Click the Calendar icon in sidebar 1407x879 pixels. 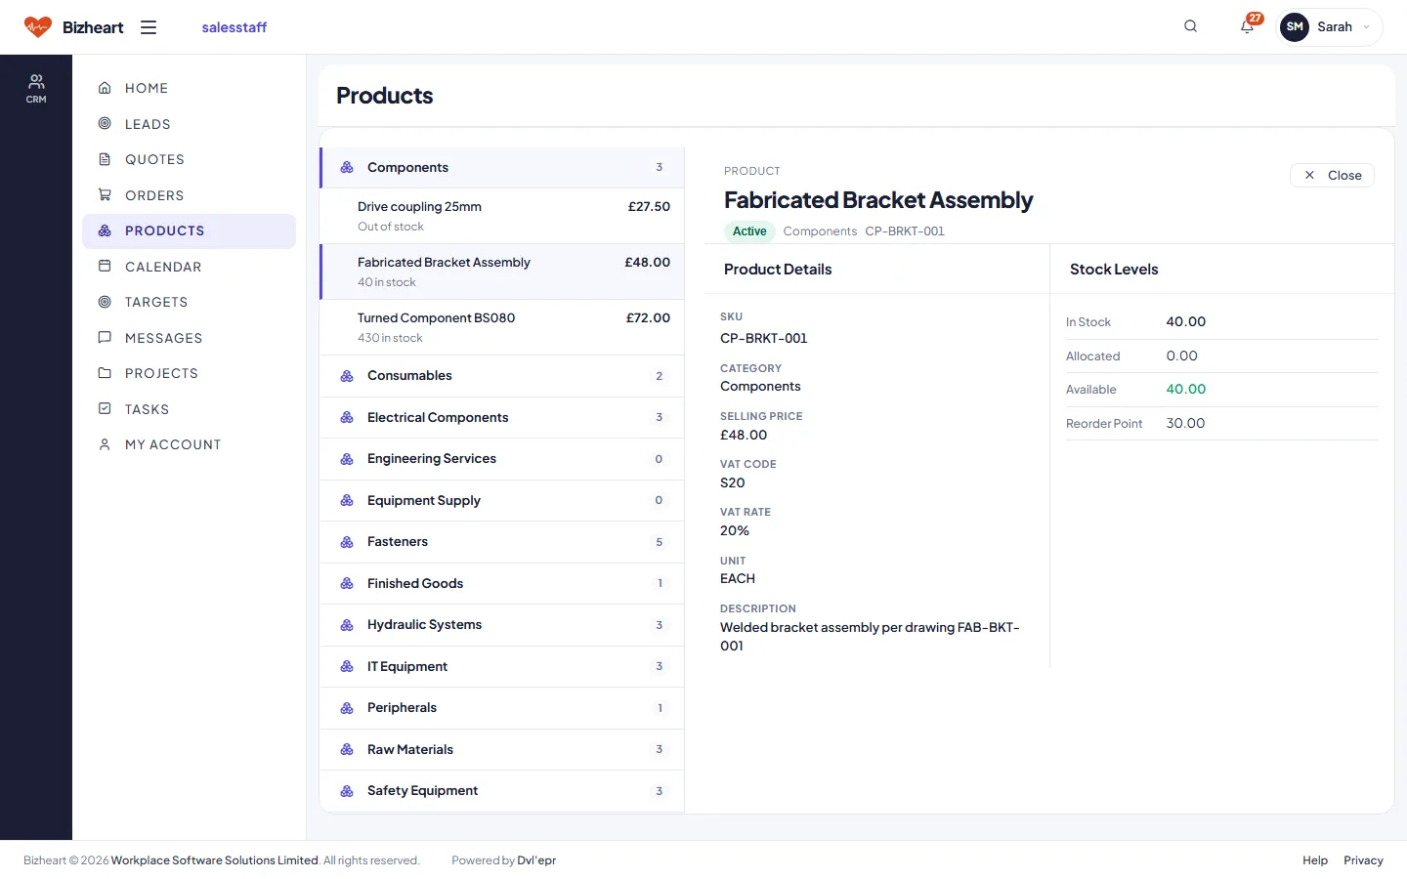coord(105,266)
